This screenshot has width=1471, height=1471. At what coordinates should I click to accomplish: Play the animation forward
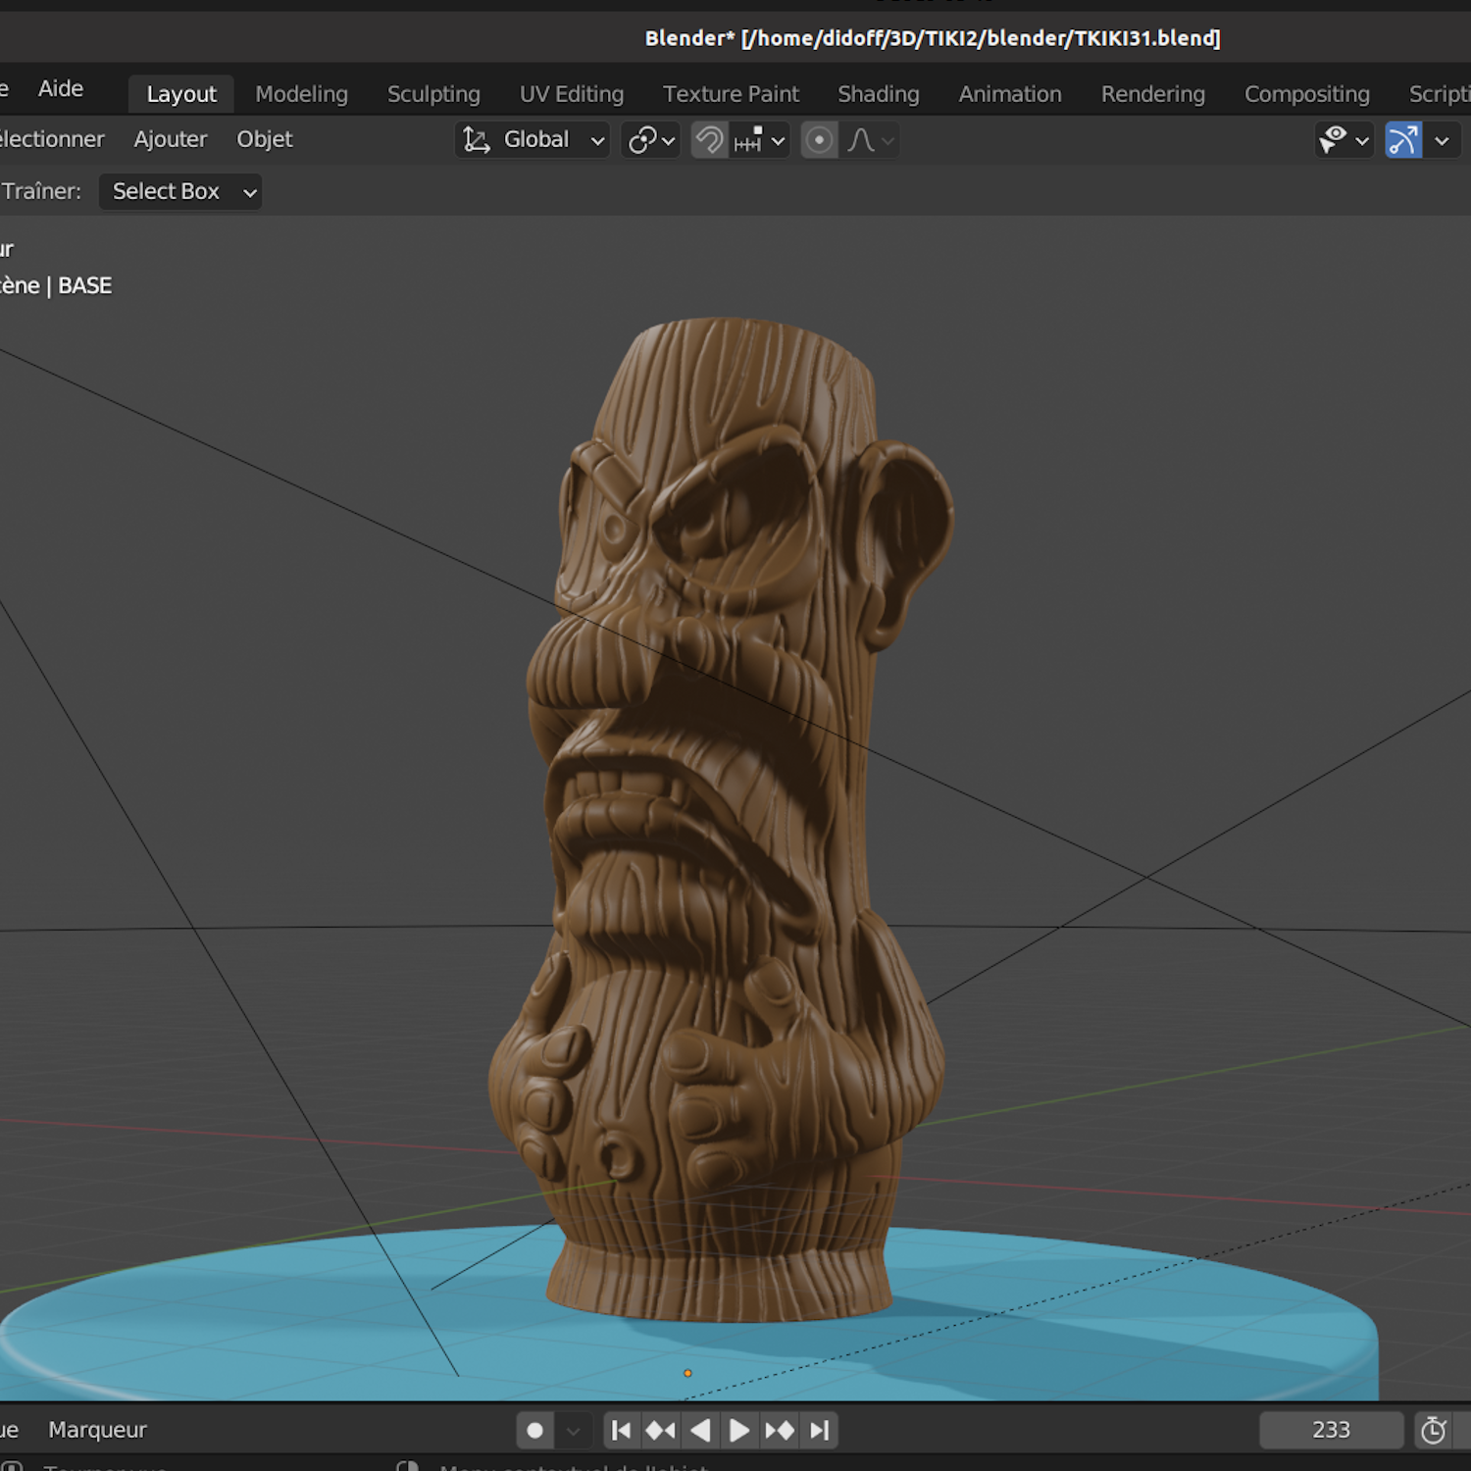739,1431
